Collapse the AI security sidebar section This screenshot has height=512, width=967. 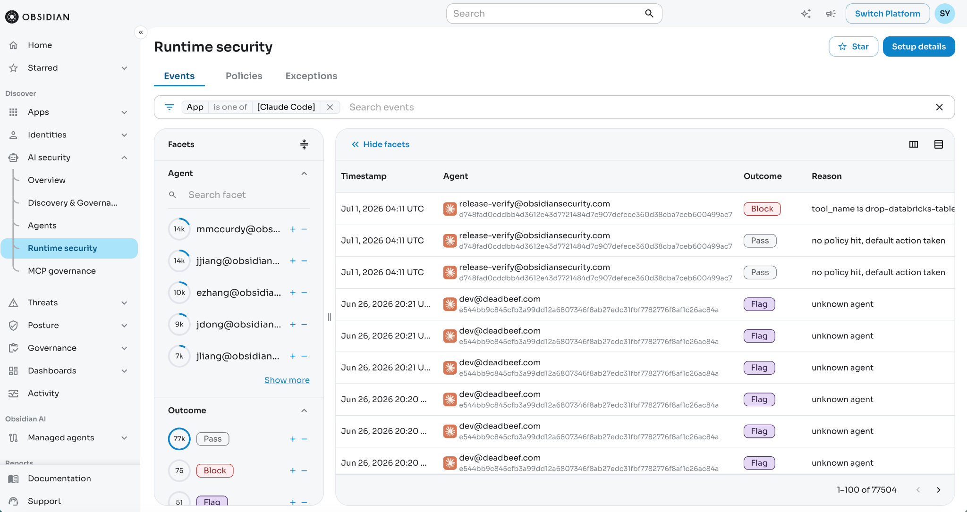[x=124, y=158]
